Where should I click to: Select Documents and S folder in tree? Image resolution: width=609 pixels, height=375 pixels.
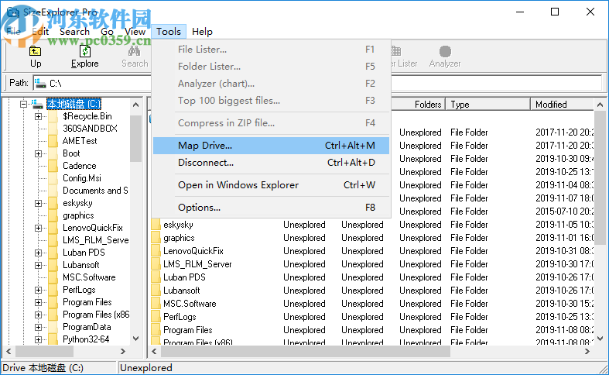pyautogui.click(x=95, y=191)
